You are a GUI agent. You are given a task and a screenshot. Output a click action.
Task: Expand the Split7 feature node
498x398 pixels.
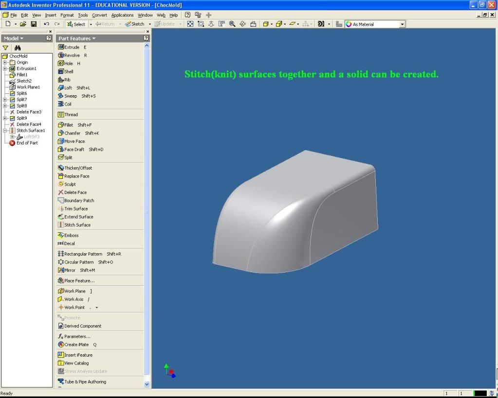pyautogui.click(x=5, y=100)
